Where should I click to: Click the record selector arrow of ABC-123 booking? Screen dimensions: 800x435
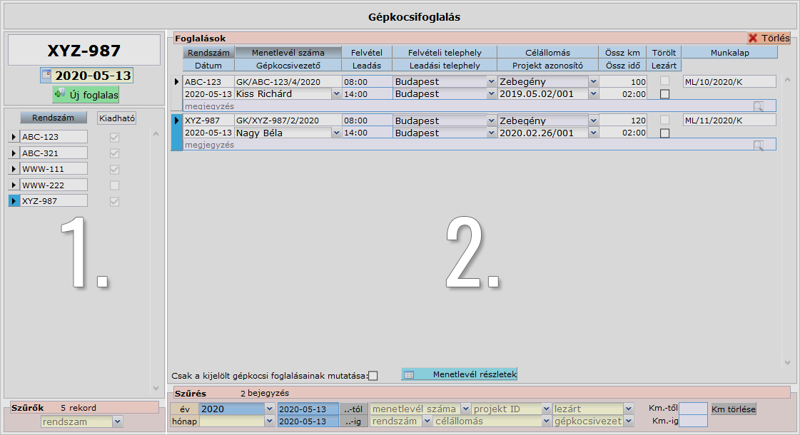[x=177, y=82]
